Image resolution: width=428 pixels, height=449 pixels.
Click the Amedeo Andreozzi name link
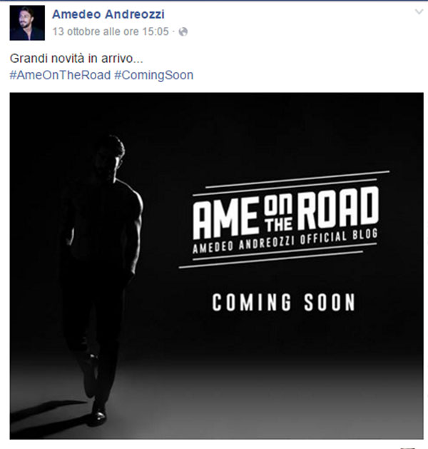(x=108, y=14)
